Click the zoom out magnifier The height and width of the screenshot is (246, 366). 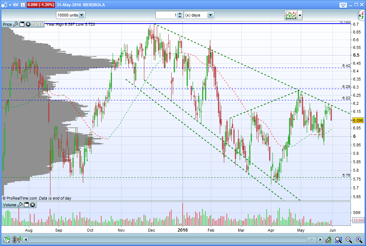(349, 239)
